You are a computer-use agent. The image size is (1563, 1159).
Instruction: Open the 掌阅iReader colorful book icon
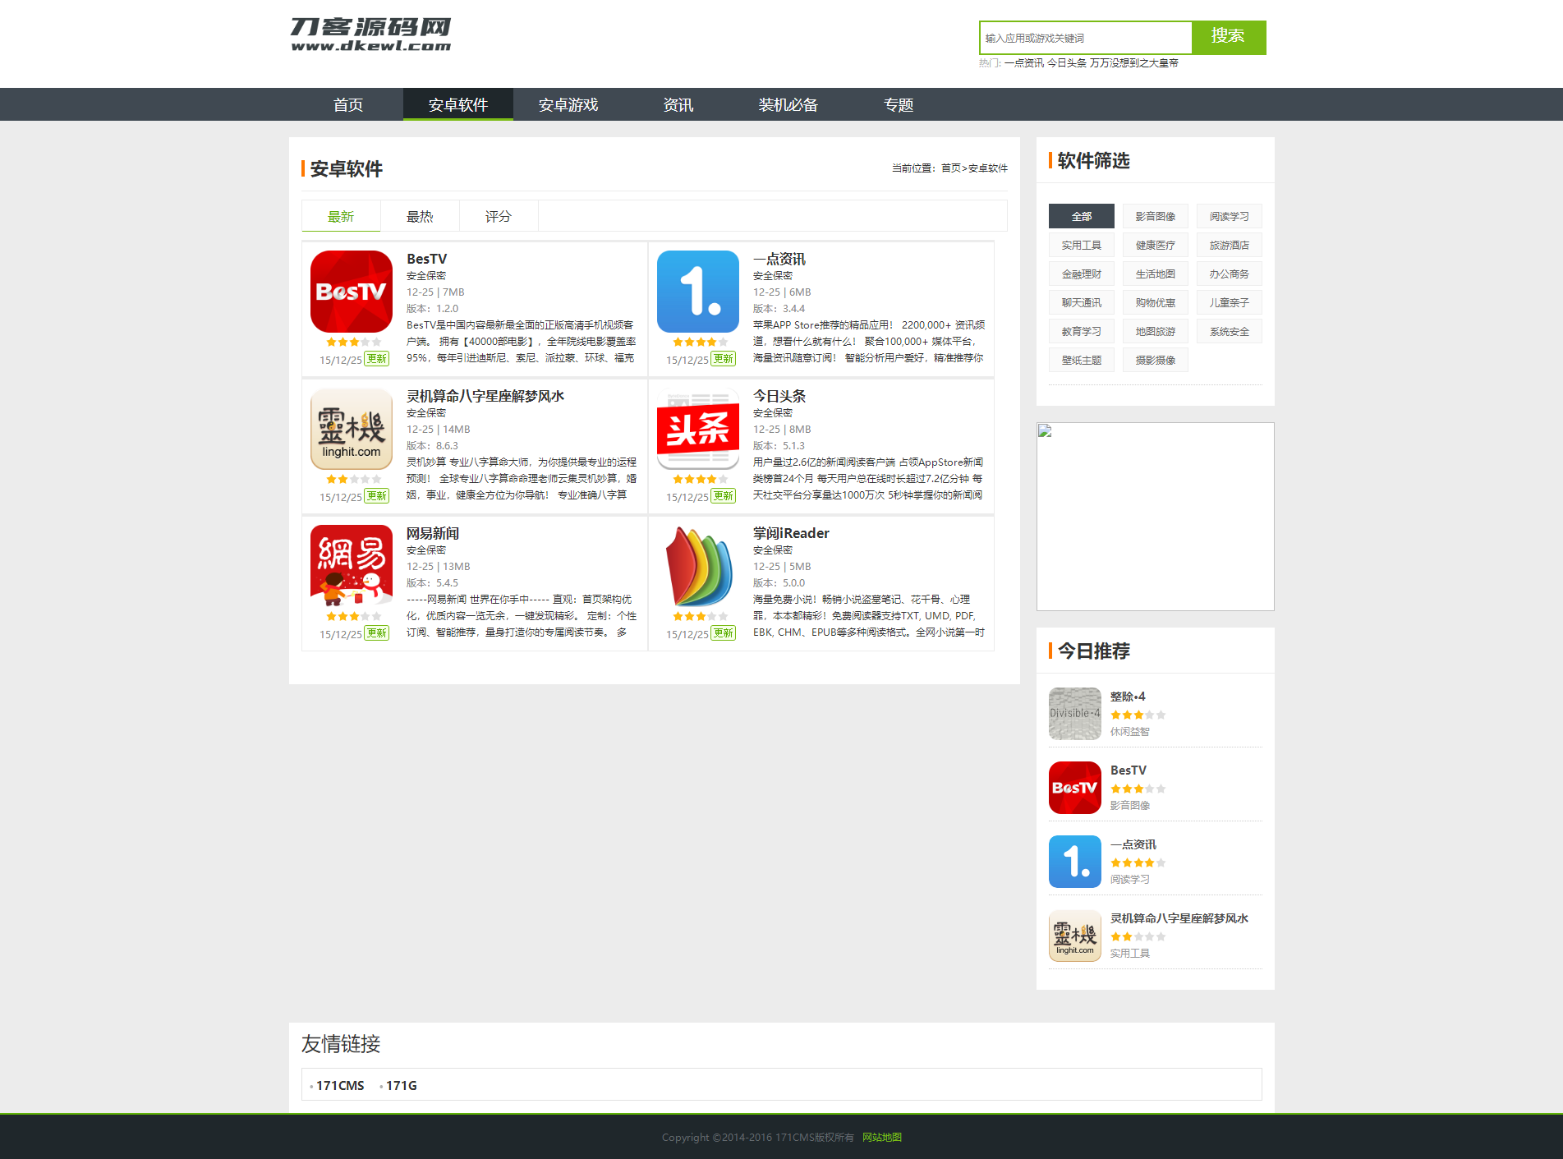698,566
